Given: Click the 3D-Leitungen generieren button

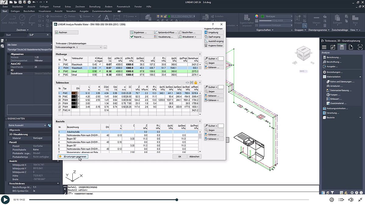Looking at the screenshot, I should point(72,156).
